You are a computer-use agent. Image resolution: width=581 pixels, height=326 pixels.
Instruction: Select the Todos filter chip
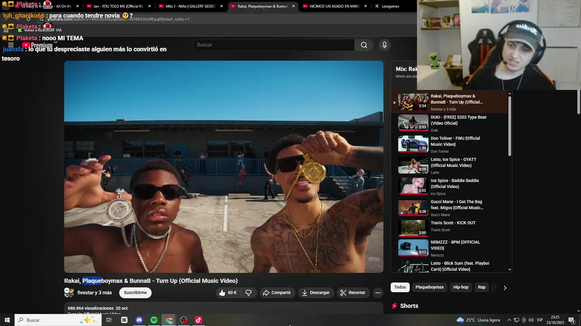click(x=400, y=288)
